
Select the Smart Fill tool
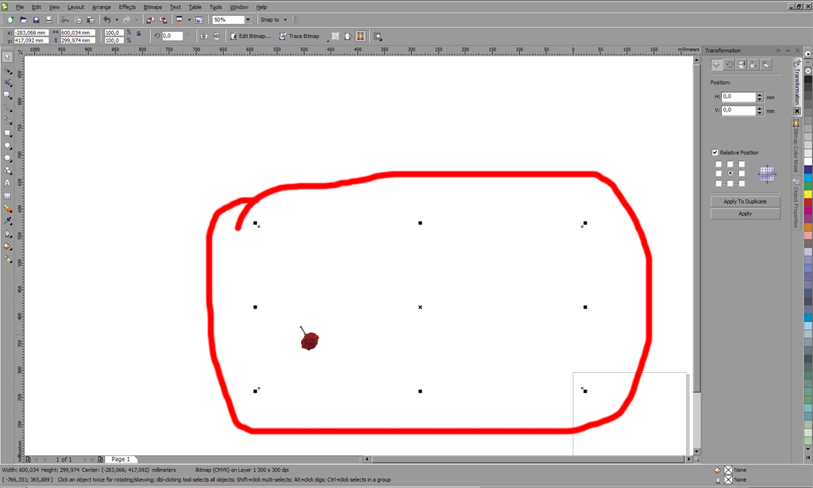(7, 120)
